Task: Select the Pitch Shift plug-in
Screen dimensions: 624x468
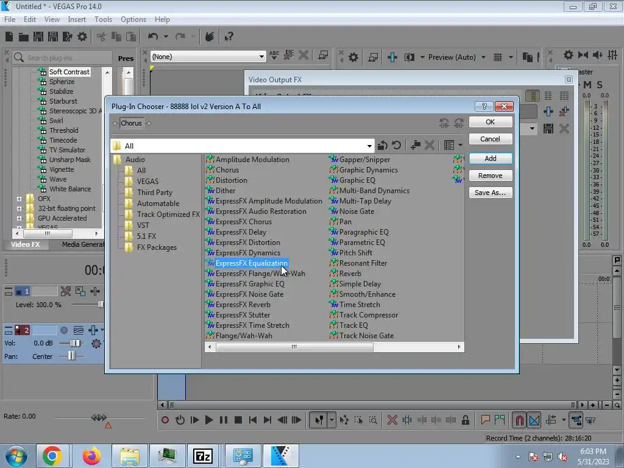Action: 356,253
